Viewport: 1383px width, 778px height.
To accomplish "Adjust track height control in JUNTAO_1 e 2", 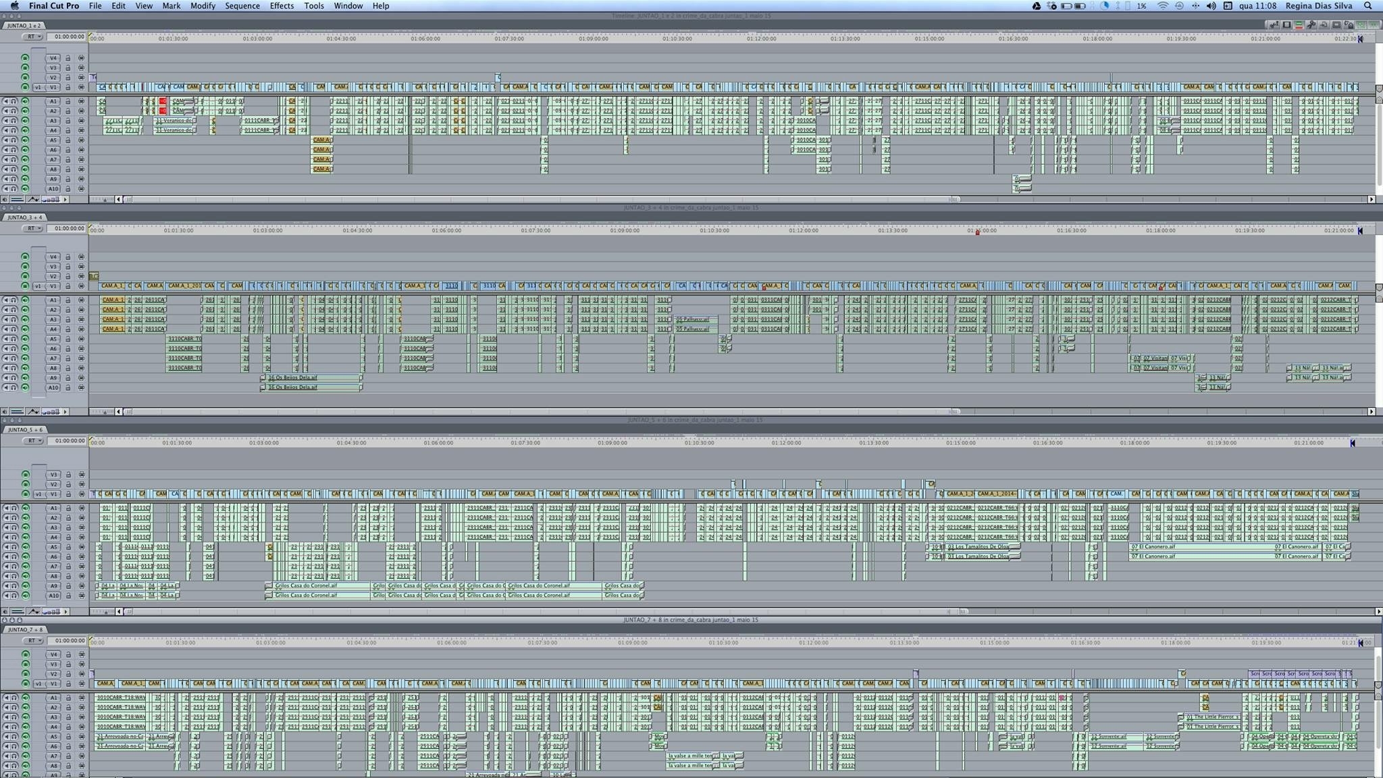I will coord(51,199).
